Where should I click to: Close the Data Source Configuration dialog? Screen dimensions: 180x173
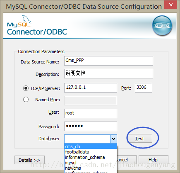(x=170, y=5)
